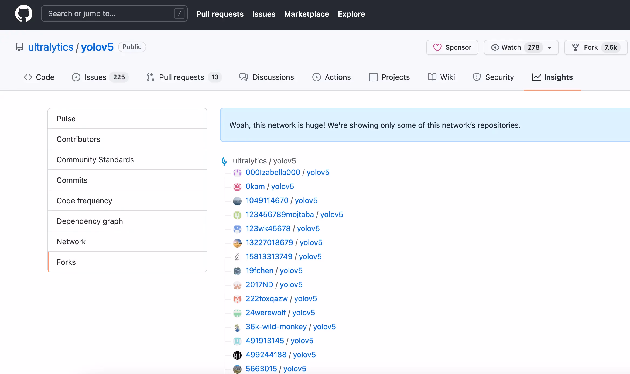The height and width of the screenshot is (374, 630).
Task: Open the ultralytics owner link
Action: coord(51,47)
